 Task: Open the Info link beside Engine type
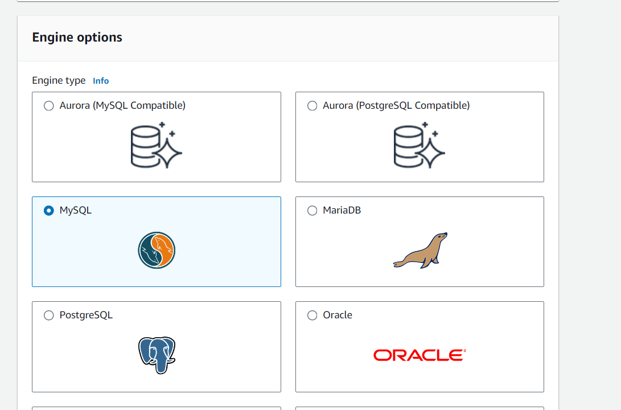click(x=101, y=81)
